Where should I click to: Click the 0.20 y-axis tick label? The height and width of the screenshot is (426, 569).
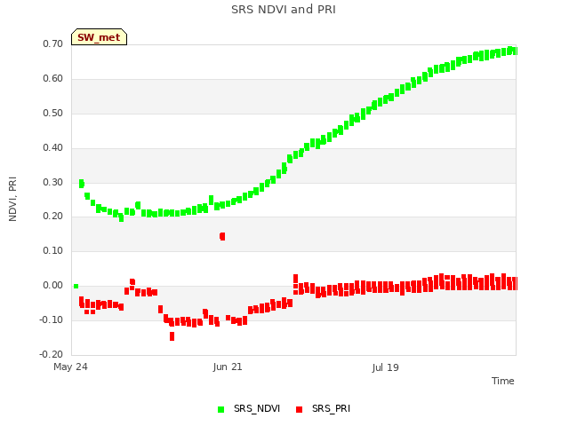pyautogui.click(x=52, y=217)
